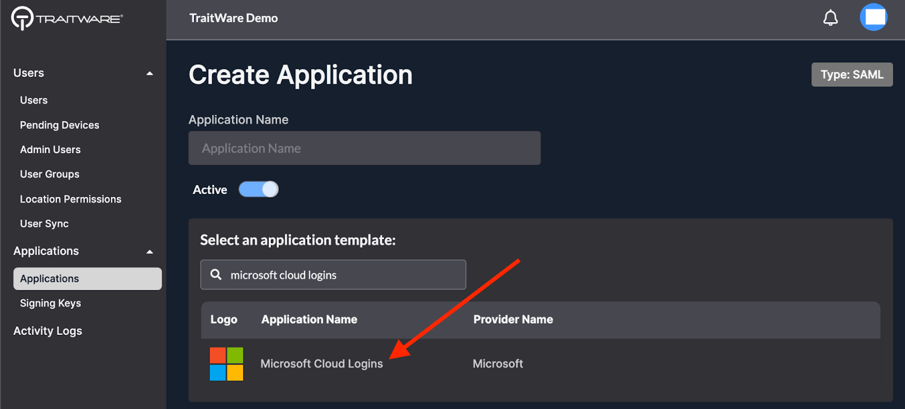Open Admin Users page
905x409 pixels.
(50, 149)
